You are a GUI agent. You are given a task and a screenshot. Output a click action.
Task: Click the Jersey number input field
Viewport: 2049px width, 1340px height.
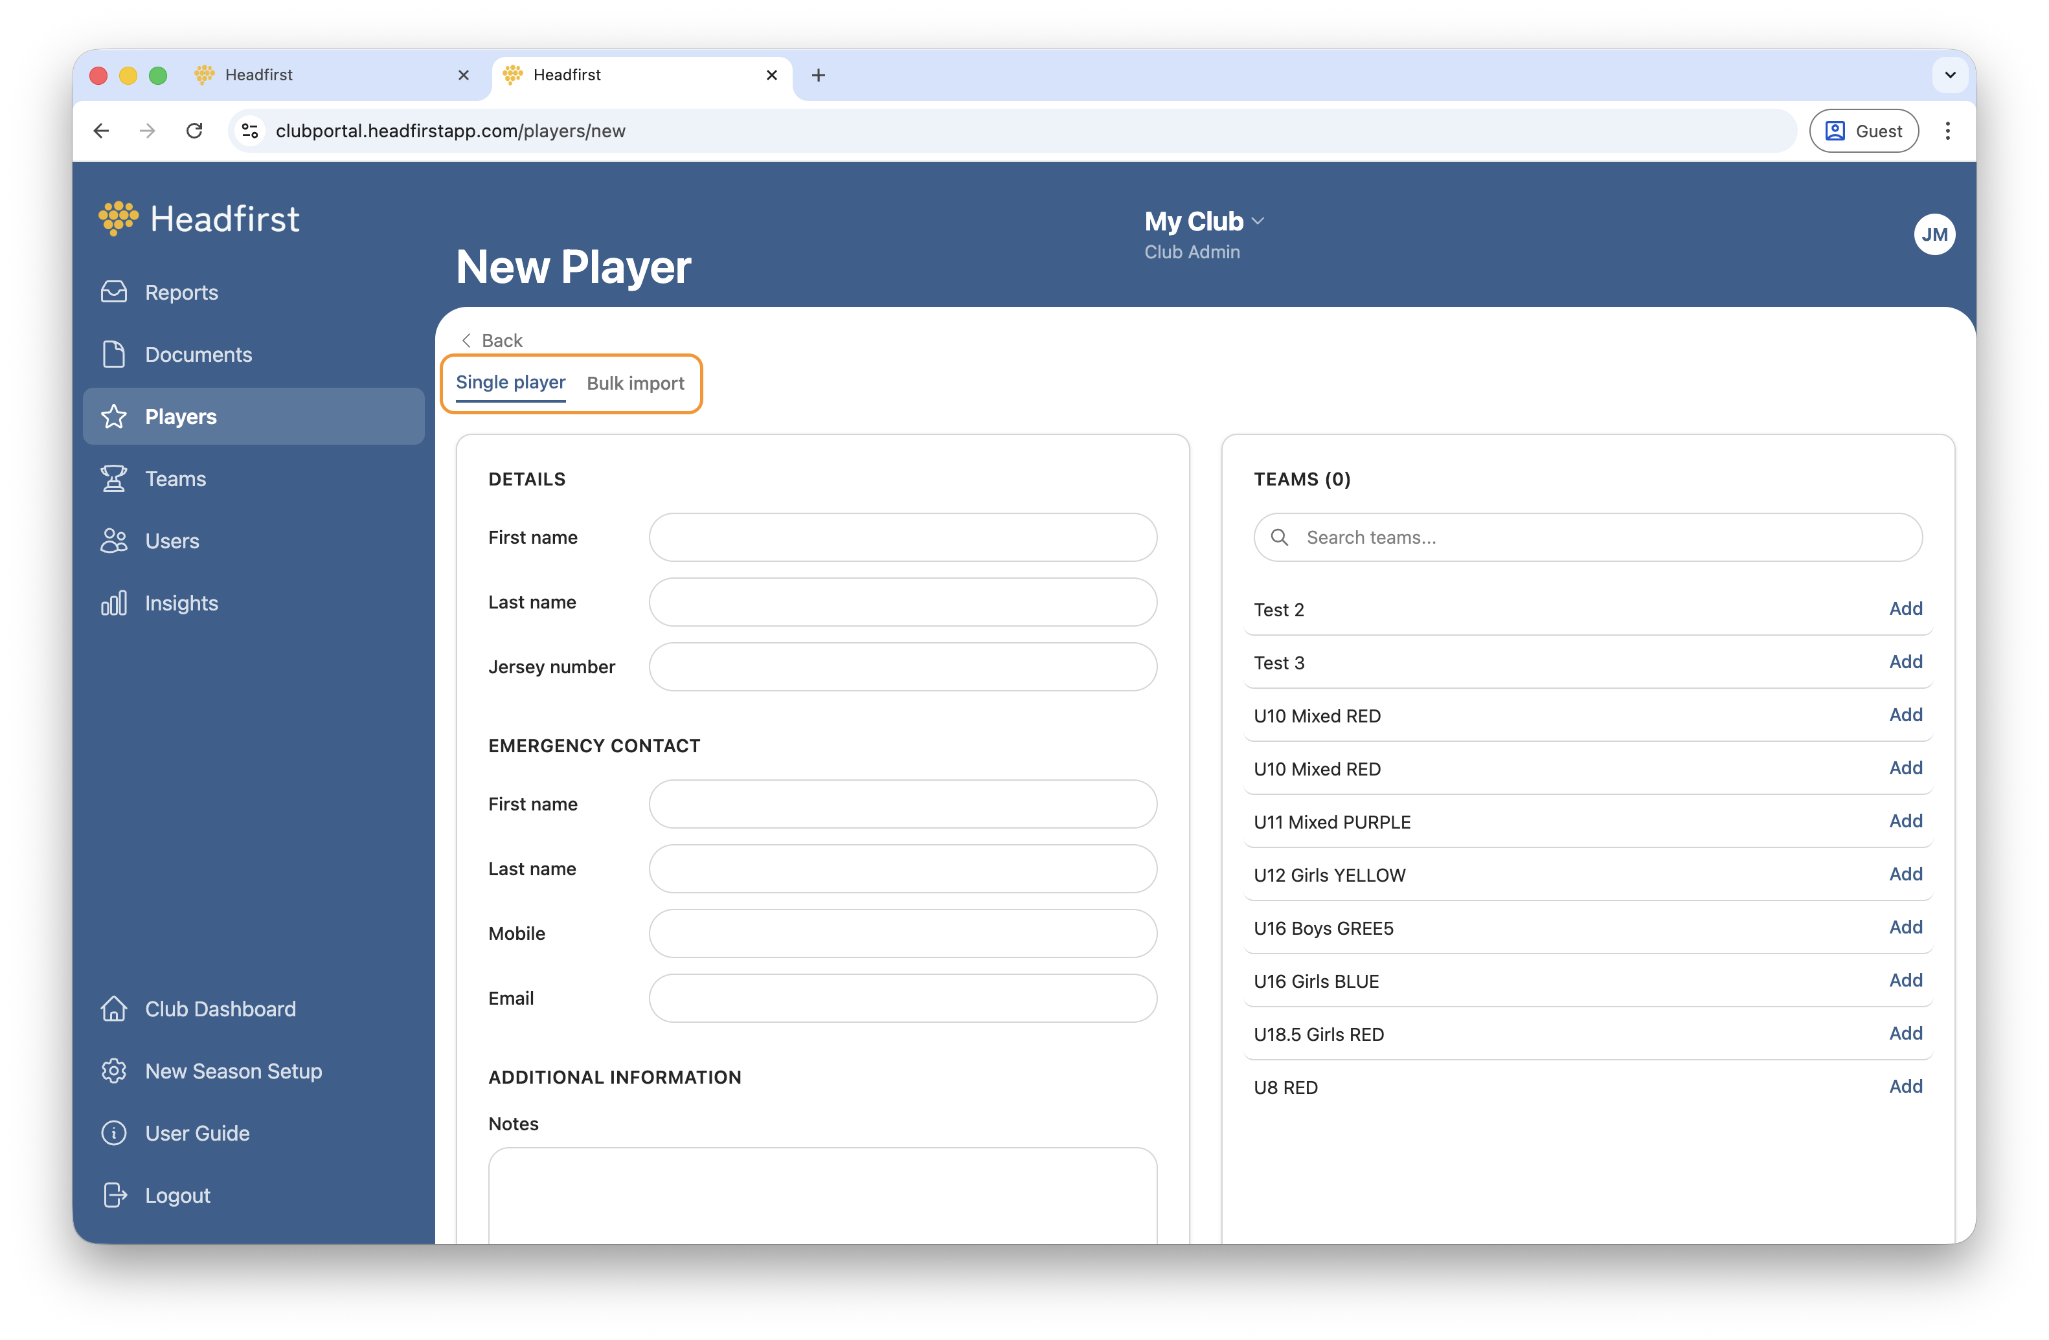click(x=902, y=667)
